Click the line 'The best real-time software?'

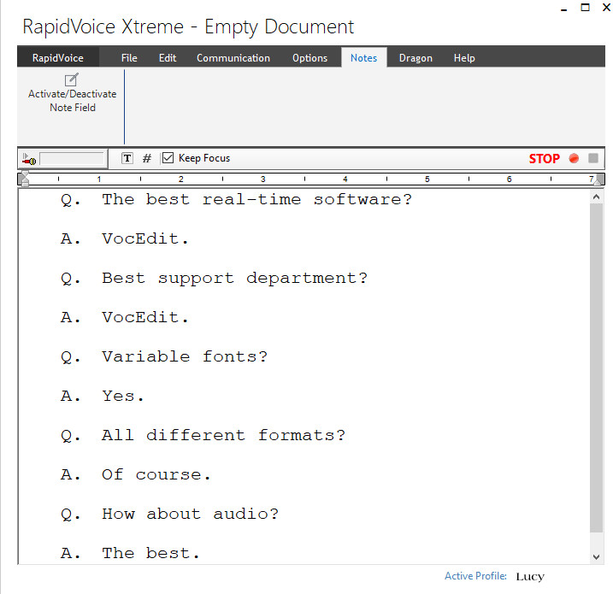256,200
